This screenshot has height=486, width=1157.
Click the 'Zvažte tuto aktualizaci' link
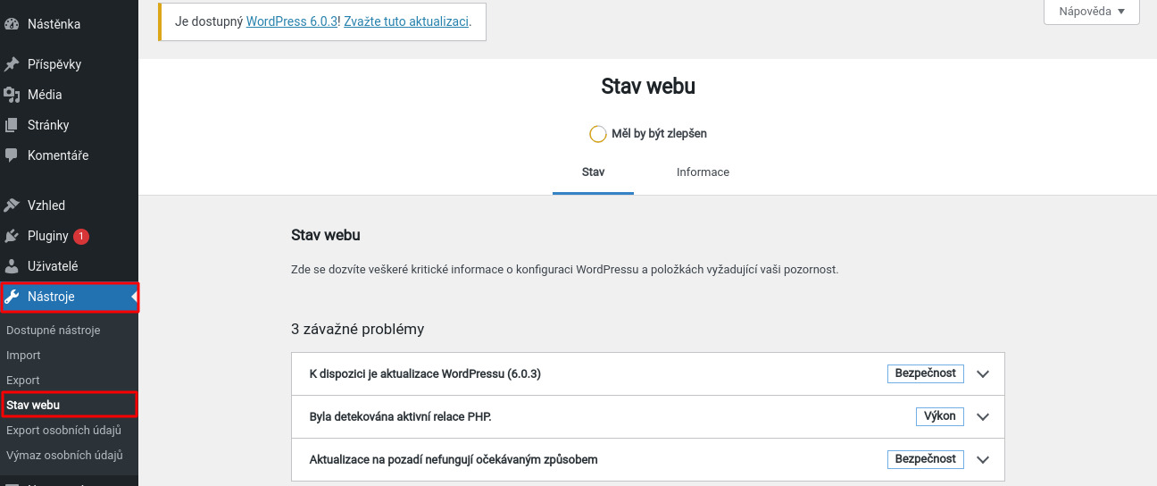coord(405,21)
